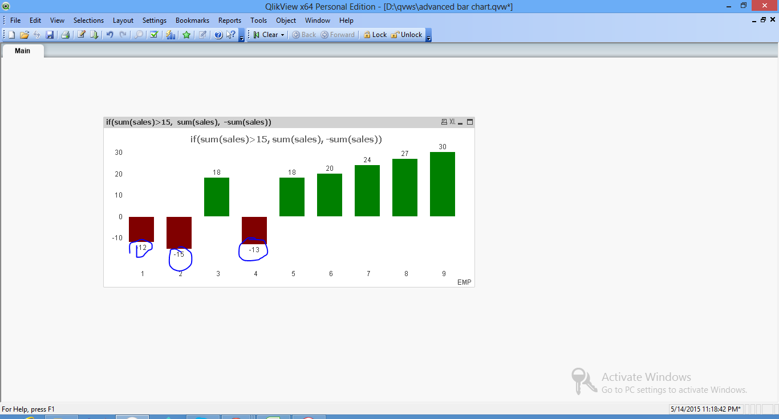Click the Undo arrow icon
This screenshot has height=419, width=779.
click(x=109, y=35)
